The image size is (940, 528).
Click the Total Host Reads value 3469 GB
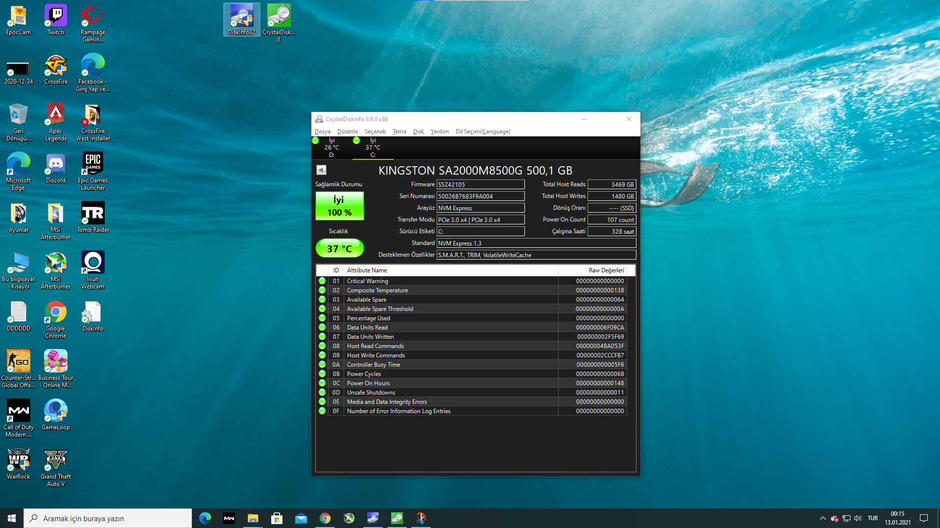(611, 184)
